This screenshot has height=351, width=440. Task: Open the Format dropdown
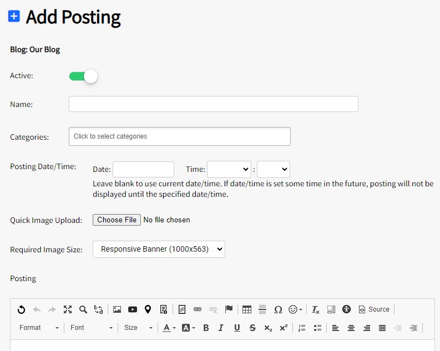(x=39, y=328)
